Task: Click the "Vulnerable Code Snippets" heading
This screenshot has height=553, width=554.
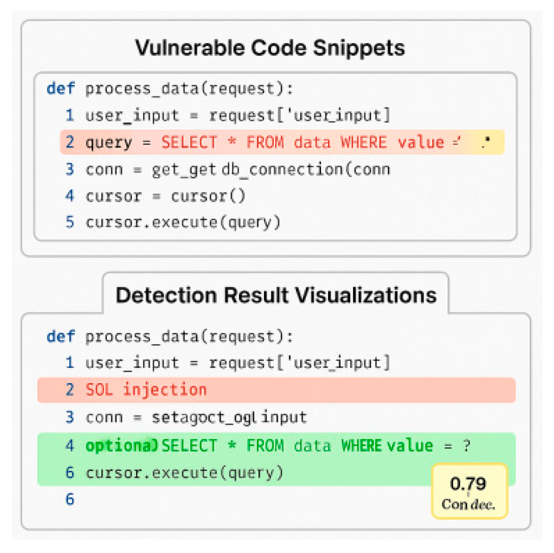Action: pyautogui.click(x=269, y=48)
